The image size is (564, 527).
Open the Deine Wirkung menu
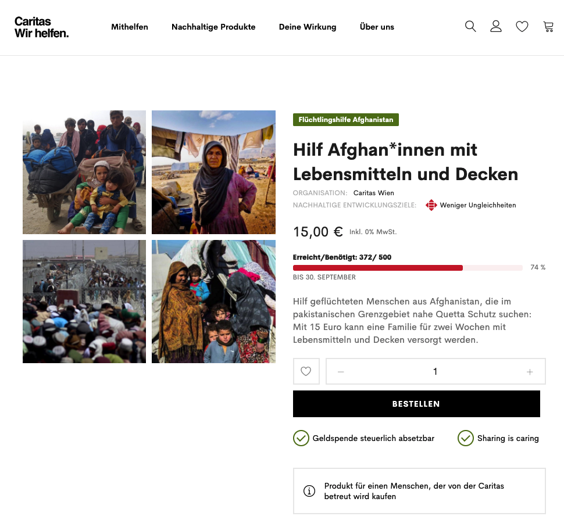click(308, 27)
